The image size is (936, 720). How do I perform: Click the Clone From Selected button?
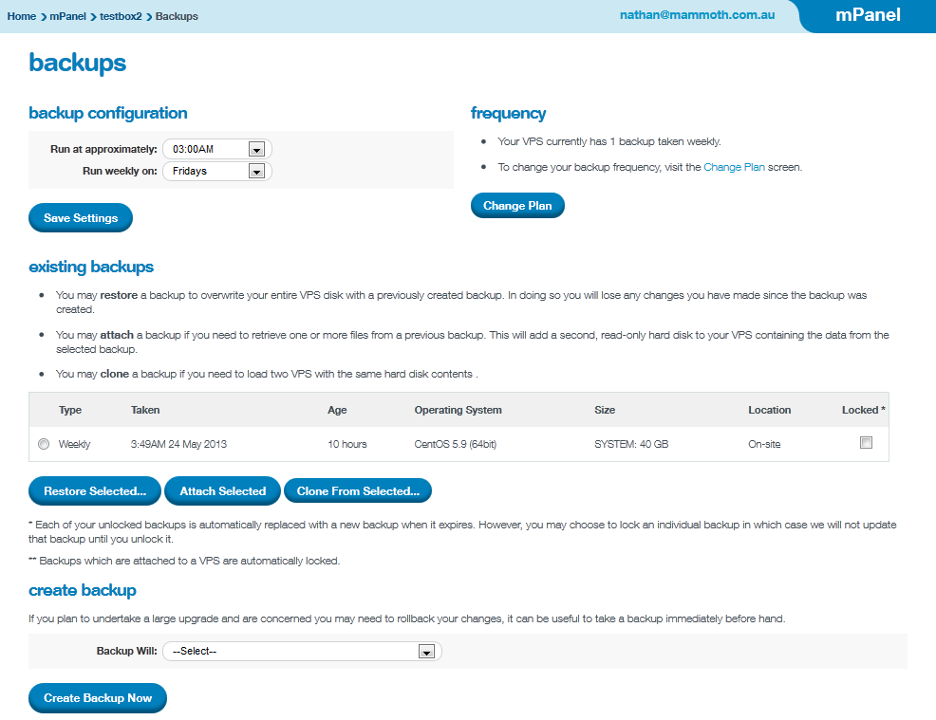[x=358, y=491]
